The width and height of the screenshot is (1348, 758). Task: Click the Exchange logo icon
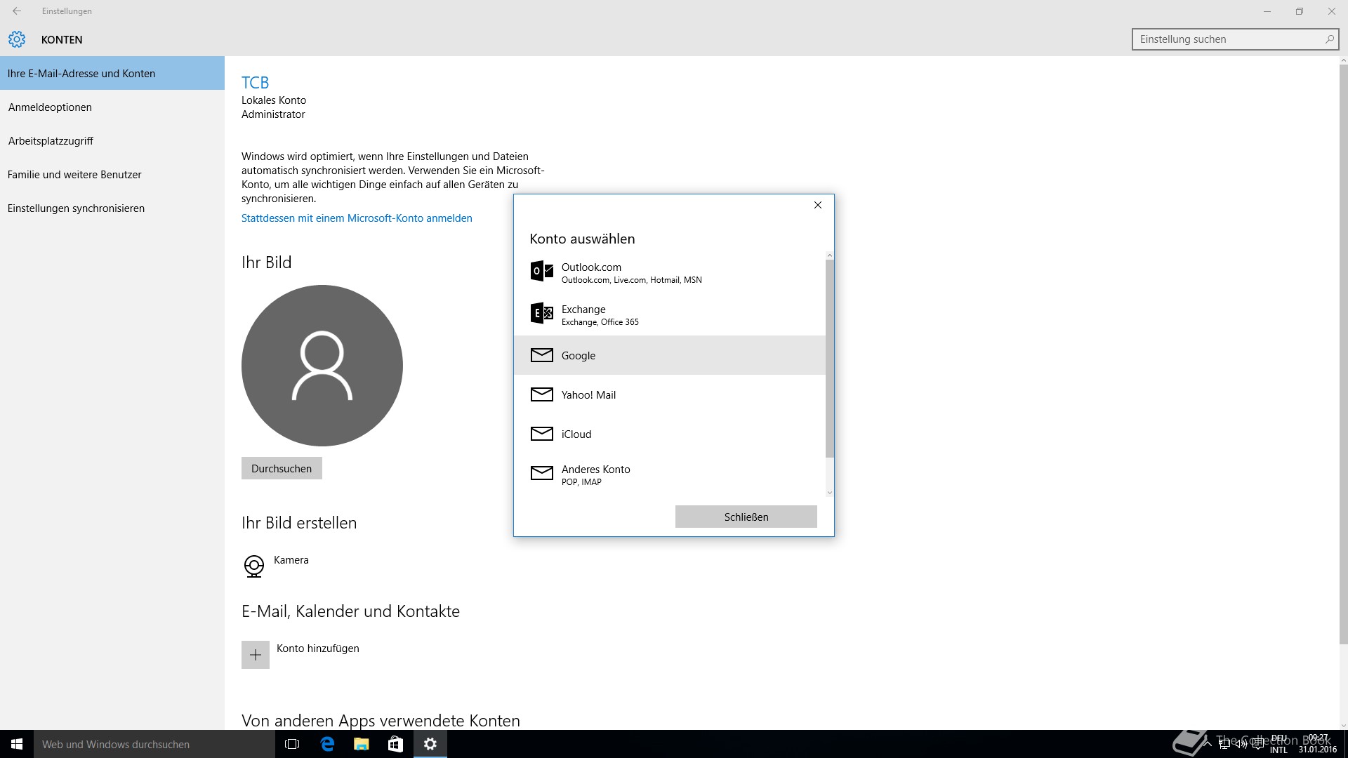pyautogui.click(x=541, y=313)
